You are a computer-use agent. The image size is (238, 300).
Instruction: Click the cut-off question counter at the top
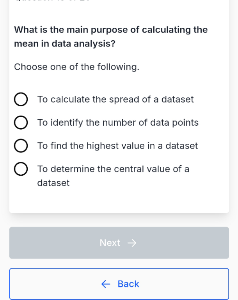click(52, 0)
